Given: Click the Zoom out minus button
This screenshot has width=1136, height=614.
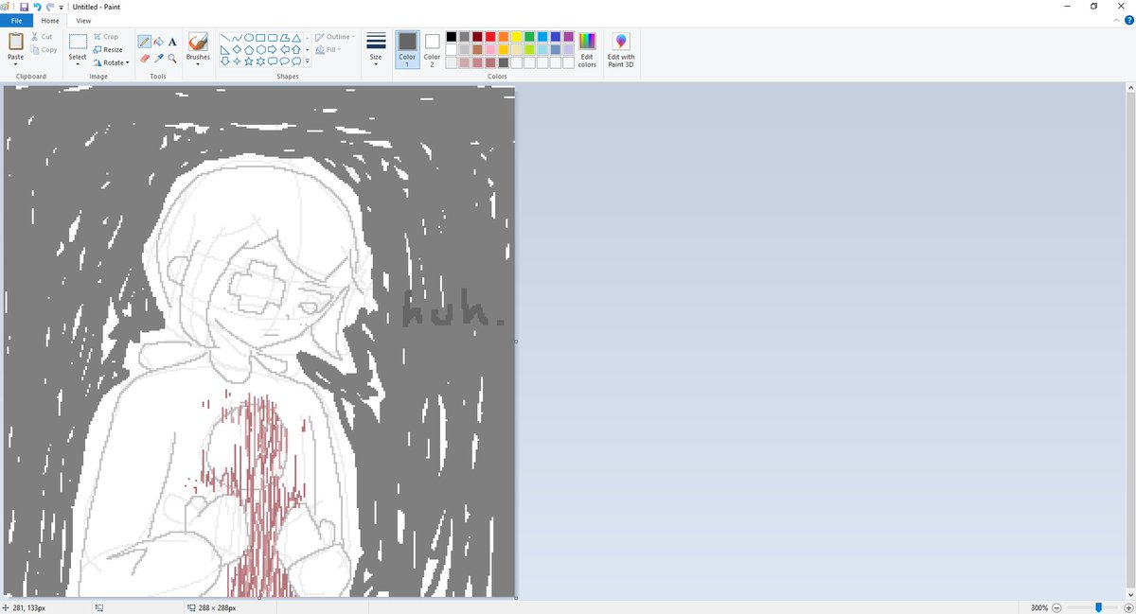Looking at the screenshot, I should coord(1056,607).
